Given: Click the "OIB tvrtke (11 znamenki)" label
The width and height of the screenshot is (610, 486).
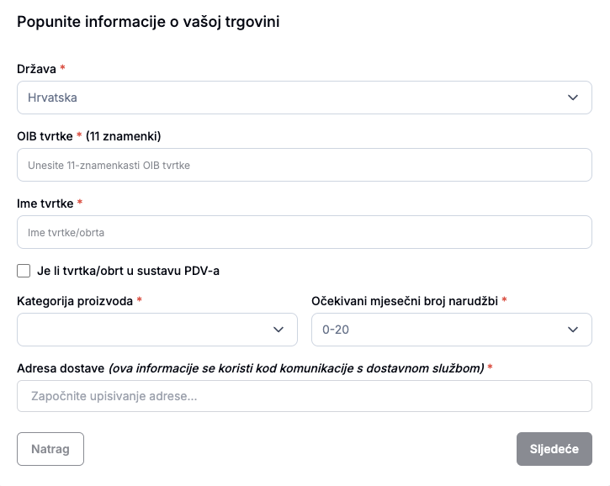Looking at the screenshot, I should (88, 135).
